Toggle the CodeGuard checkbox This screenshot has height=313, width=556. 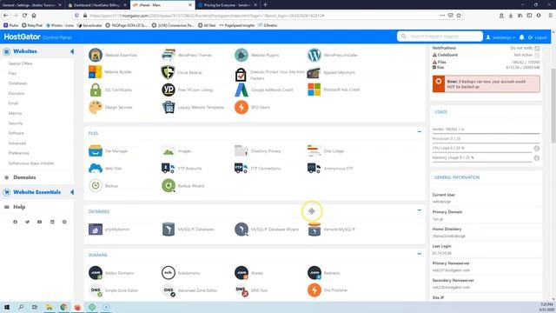[x=537, y=55]
